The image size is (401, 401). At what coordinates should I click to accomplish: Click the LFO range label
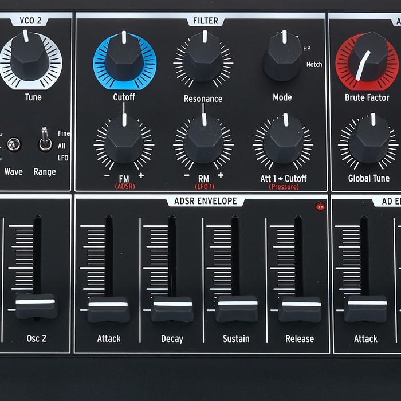63,158
